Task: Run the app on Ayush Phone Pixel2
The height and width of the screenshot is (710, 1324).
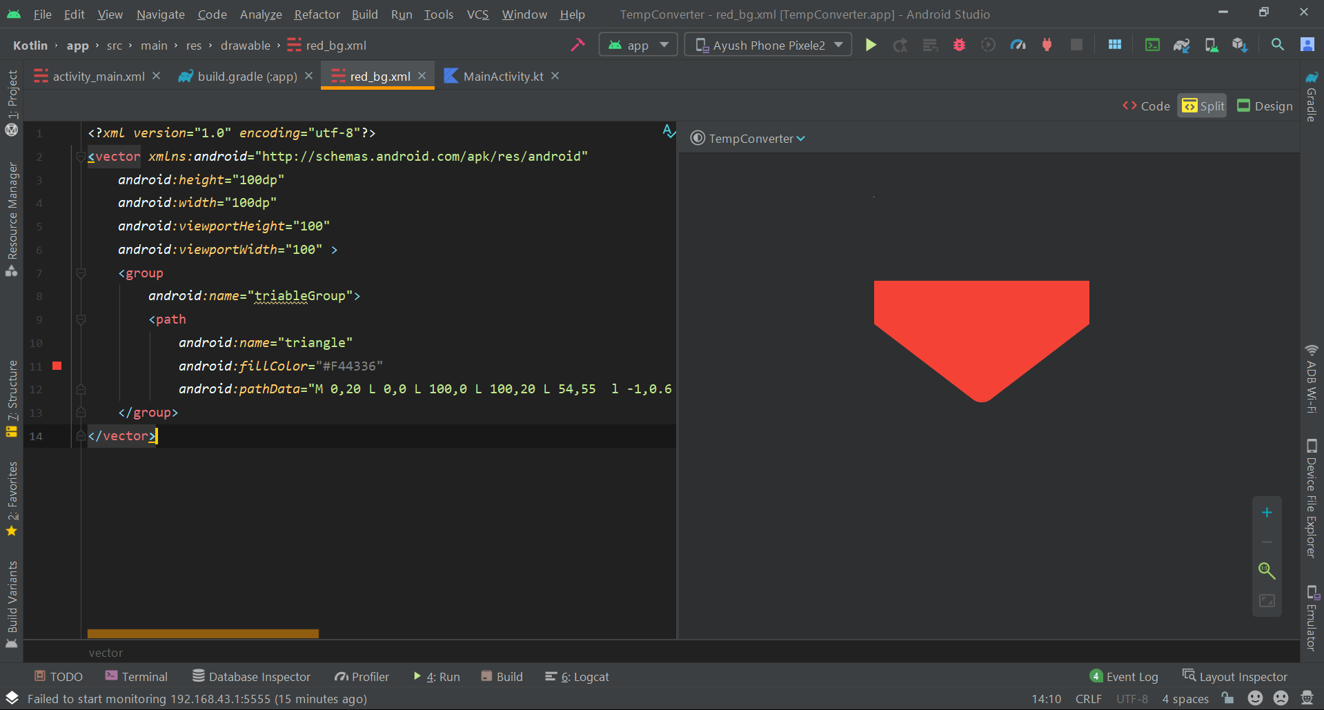Action: 870,44
